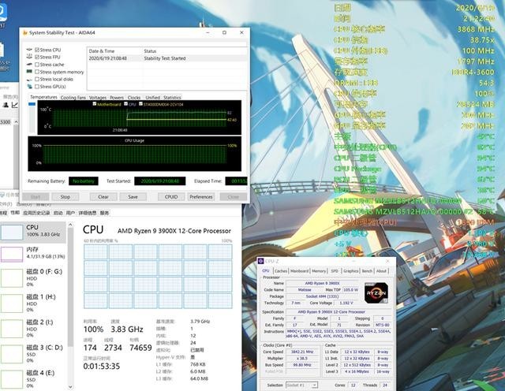Click the Task Manager sidebar scrollbar thumb

70,288
